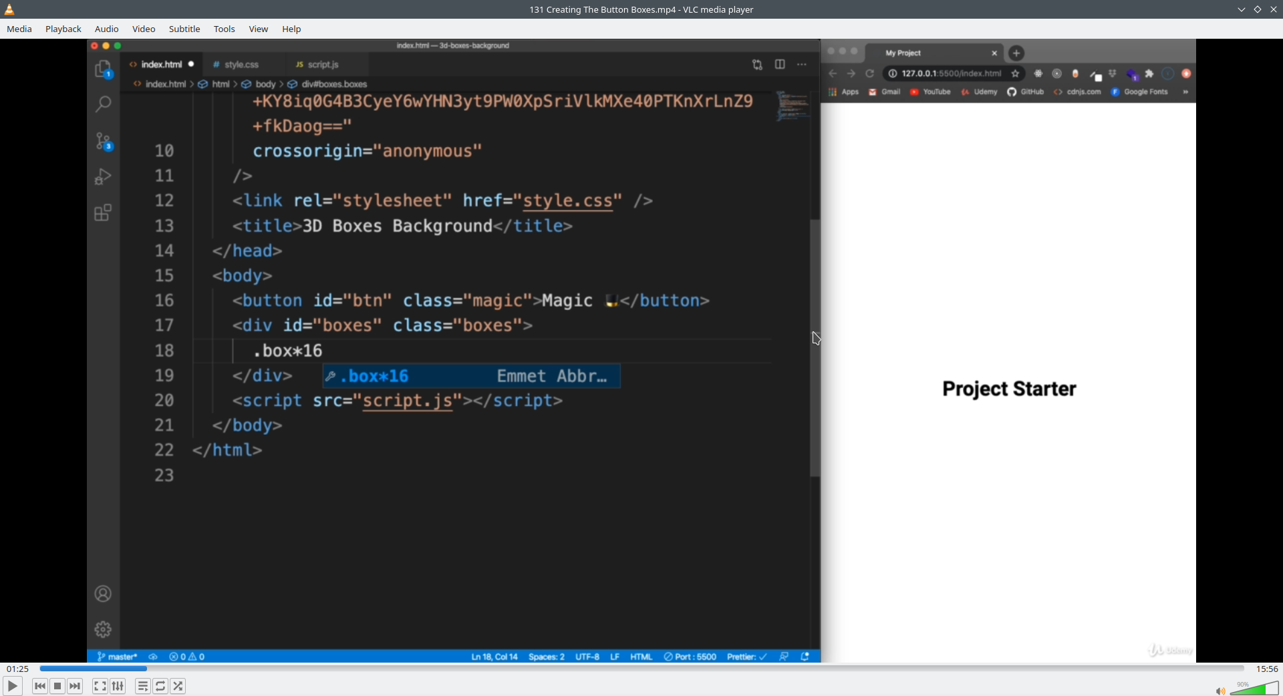Go to the previous media in VLC
1283x696 pixels.
click(x=40, y=686)
